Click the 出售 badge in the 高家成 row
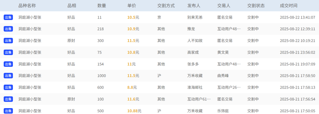319x114 pixels. 8,52
